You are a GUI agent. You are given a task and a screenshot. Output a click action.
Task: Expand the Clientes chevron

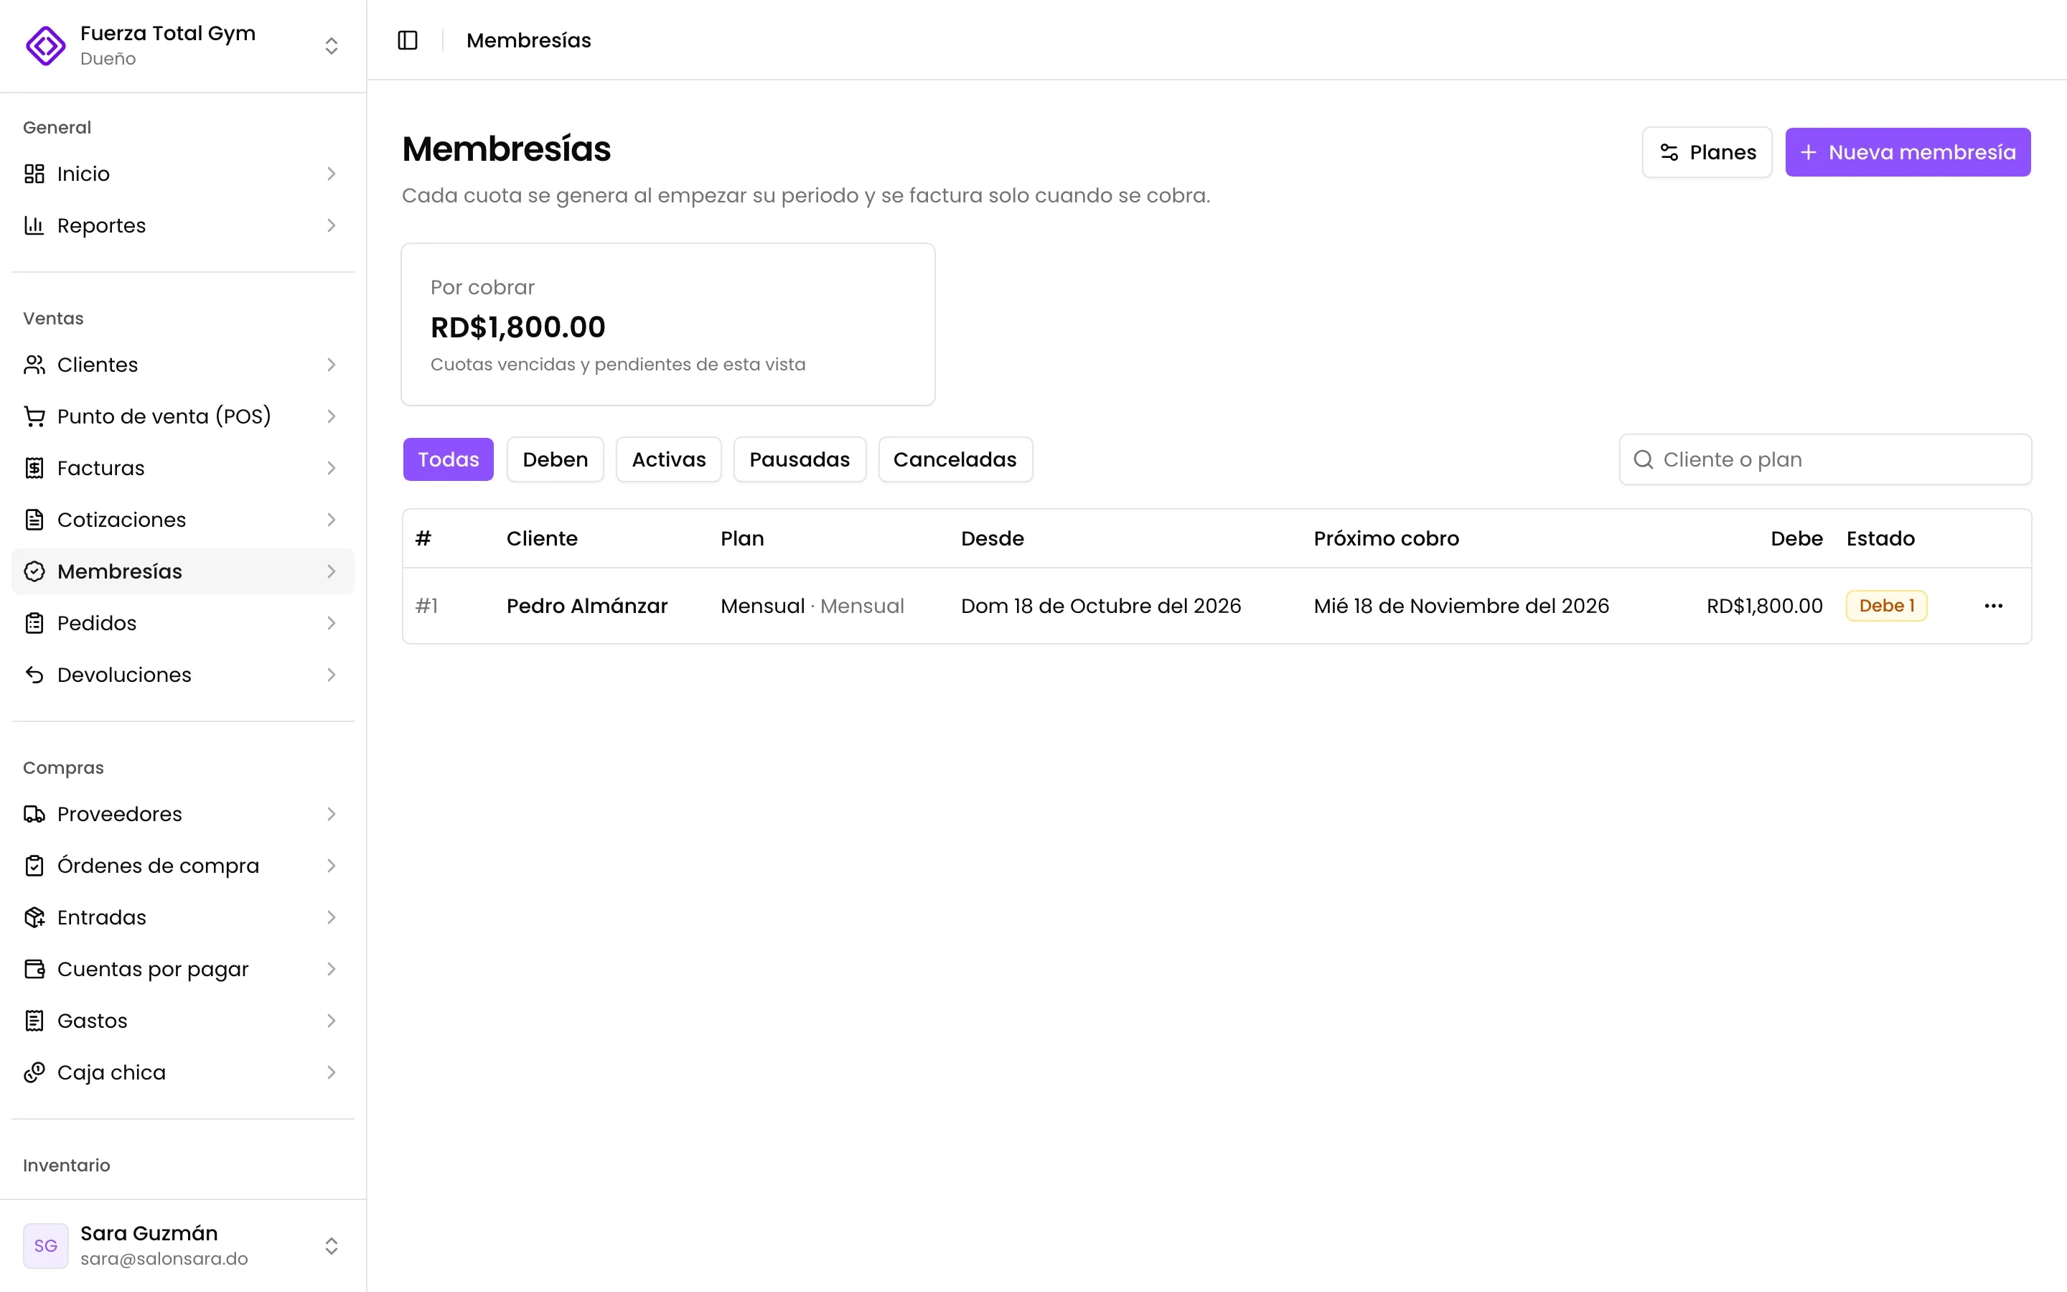(332, 365)
